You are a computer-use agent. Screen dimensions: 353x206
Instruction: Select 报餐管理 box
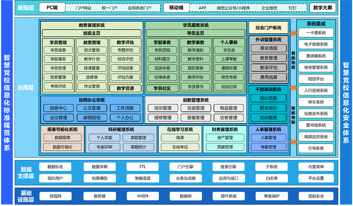click(196, 118)
